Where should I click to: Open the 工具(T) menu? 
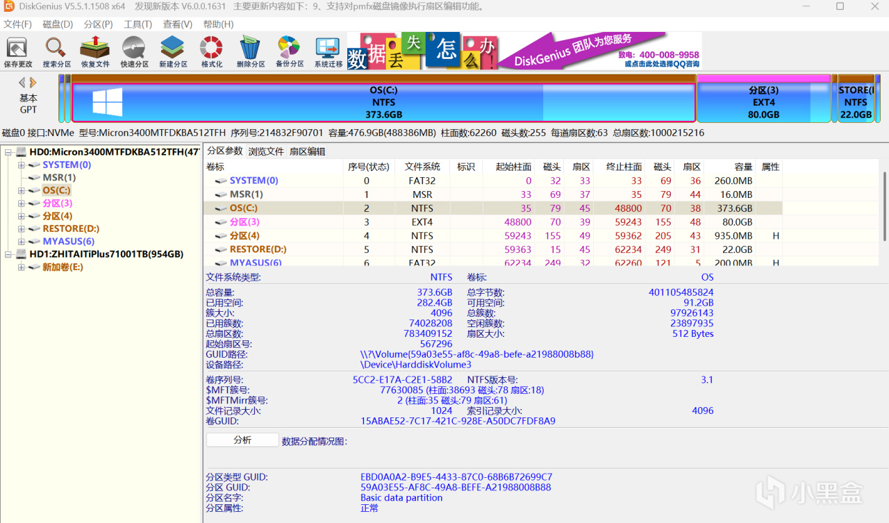coord(138,24)
